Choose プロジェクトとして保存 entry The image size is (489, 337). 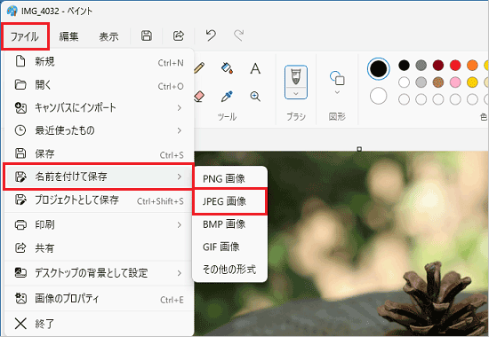[x=100, y=200]
